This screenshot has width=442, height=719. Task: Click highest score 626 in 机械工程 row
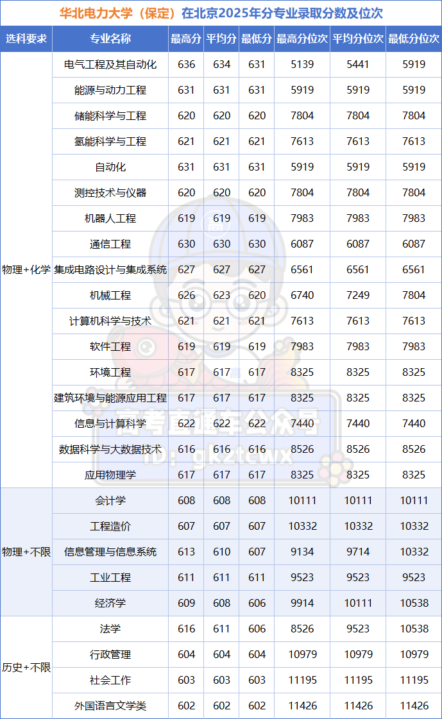[x=186, y=296]
